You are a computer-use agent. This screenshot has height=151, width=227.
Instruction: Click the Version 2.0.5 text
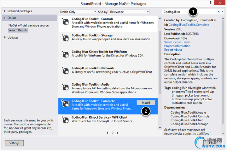tap(173, 29)
